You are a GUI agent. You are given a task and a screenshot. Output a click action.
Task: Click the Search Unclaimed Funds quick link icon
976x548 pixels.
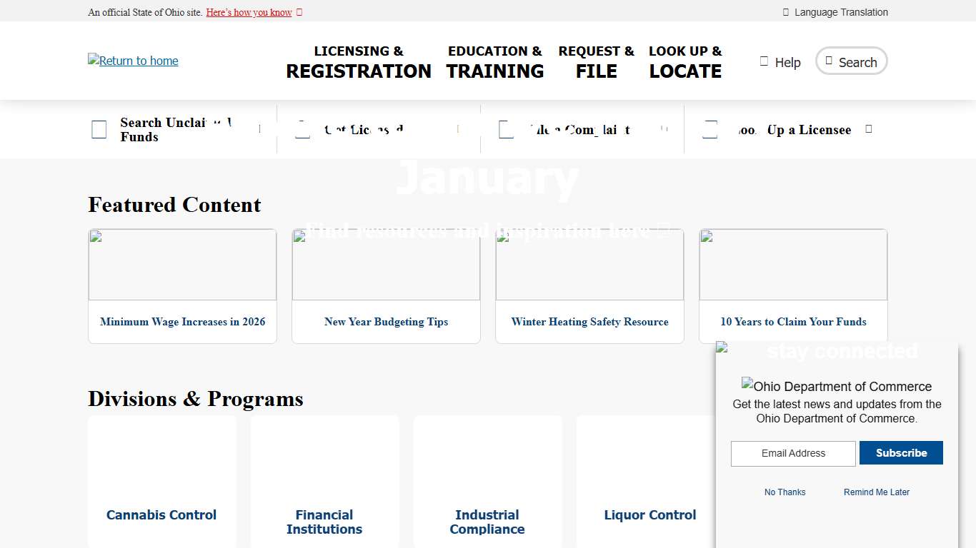[99, 130]
